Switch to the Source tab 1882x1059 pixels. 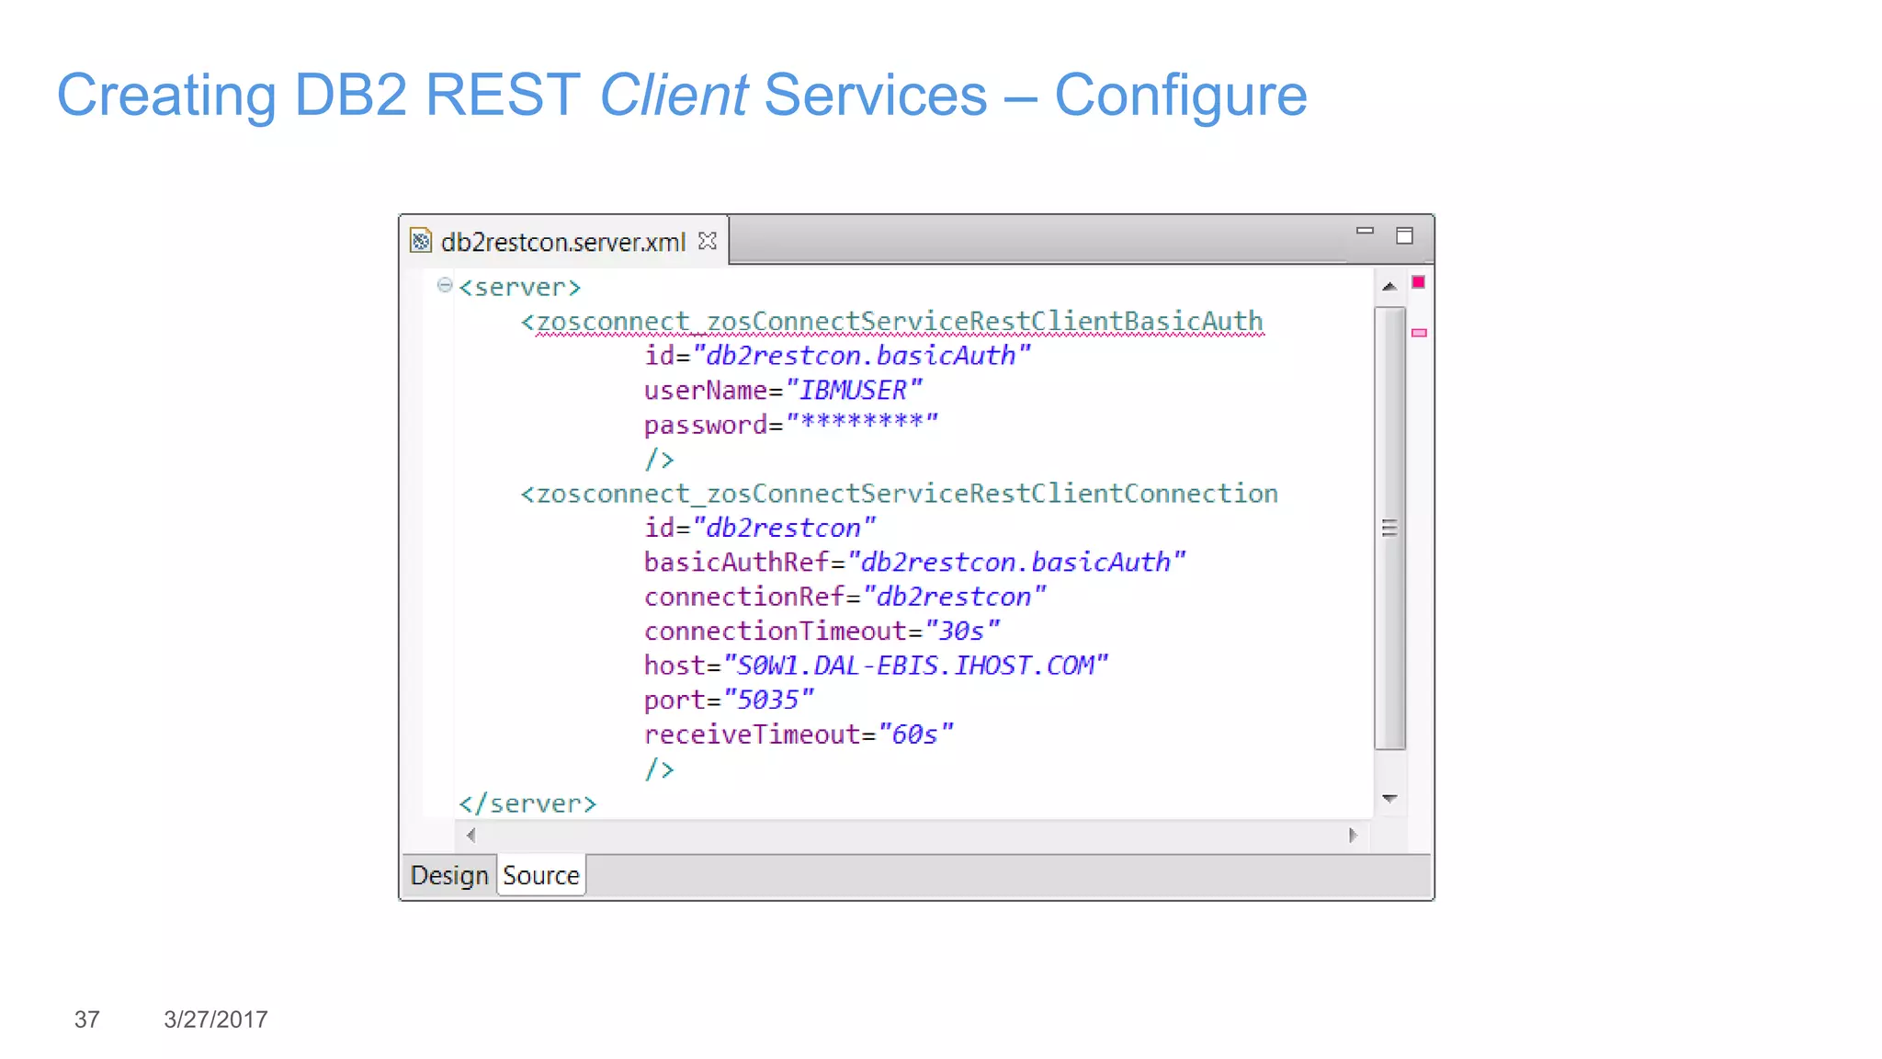pos(541,875)
